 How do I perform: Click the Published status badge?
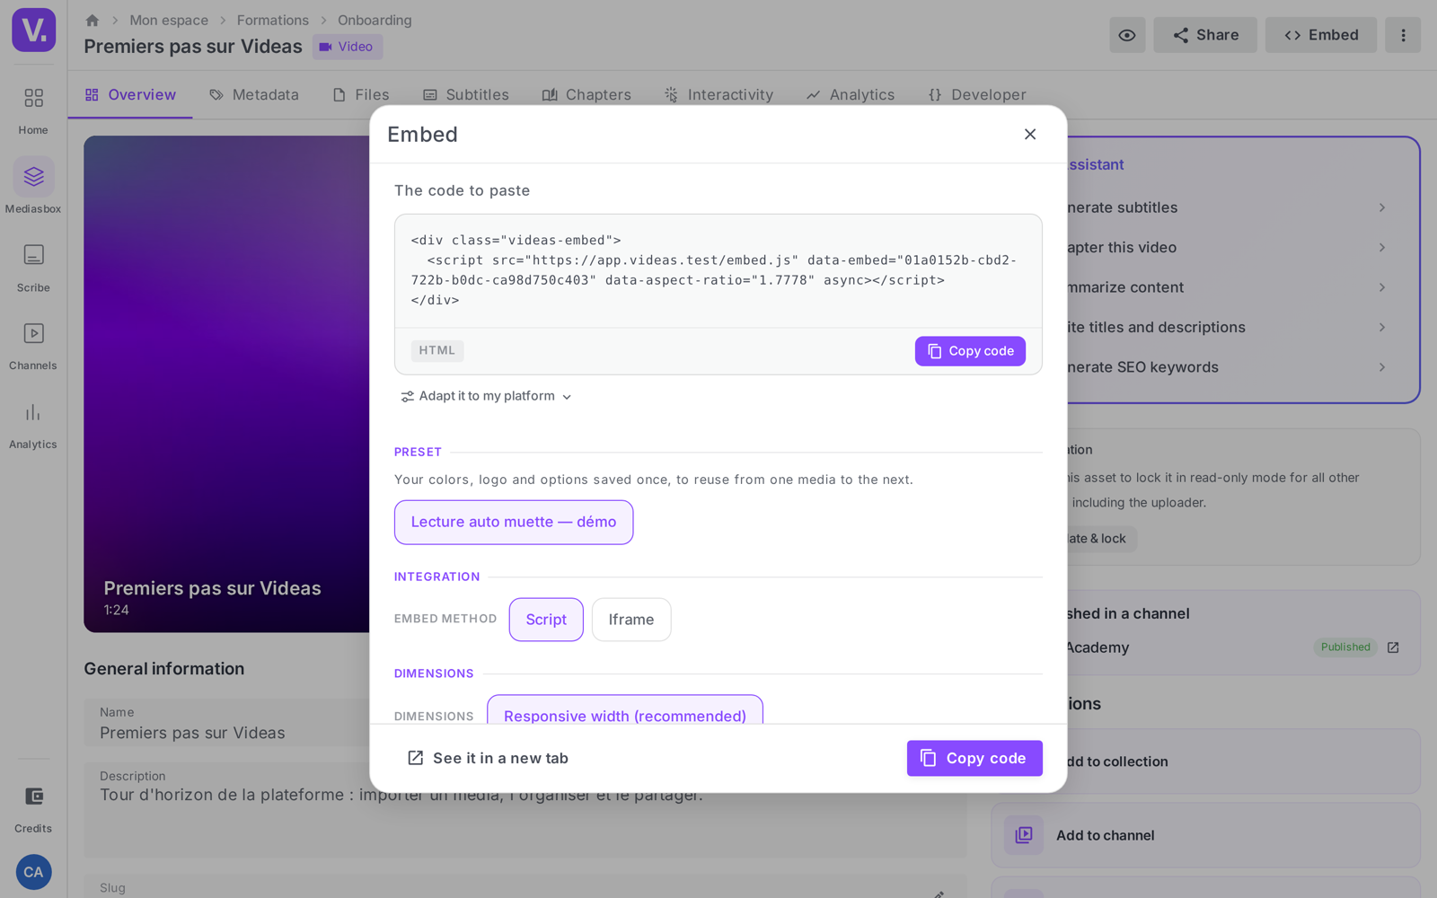(1345, 647)
